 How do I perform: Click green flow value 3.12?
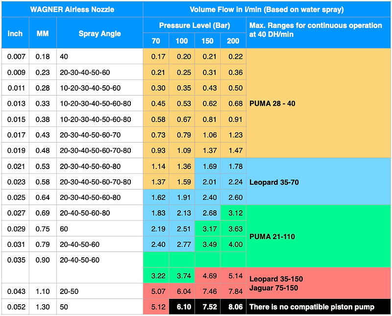[236, 213]
